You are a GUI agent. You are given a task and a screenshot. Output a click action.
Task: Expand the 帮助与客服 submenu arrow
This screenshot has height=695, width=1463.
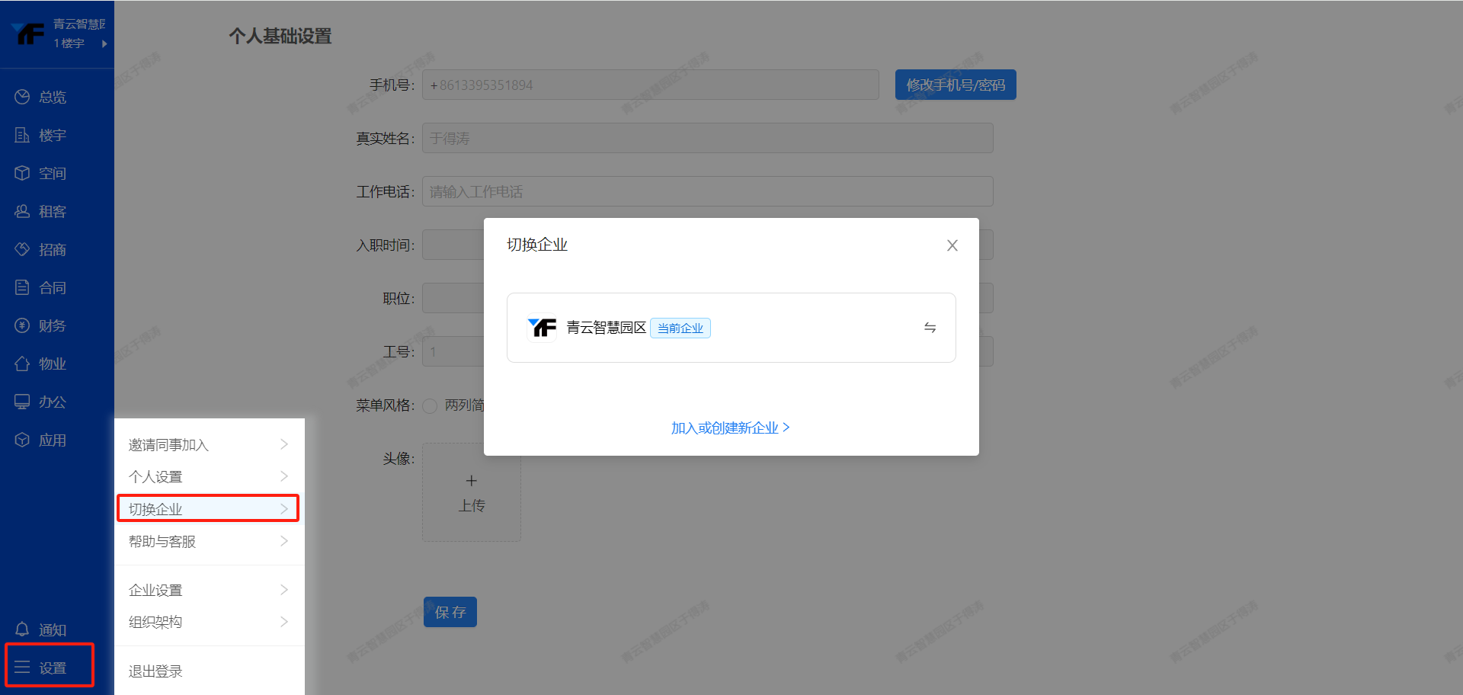(x=284, y=541)
